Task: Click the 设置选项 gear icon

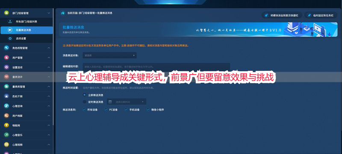Action: (6, 67)
